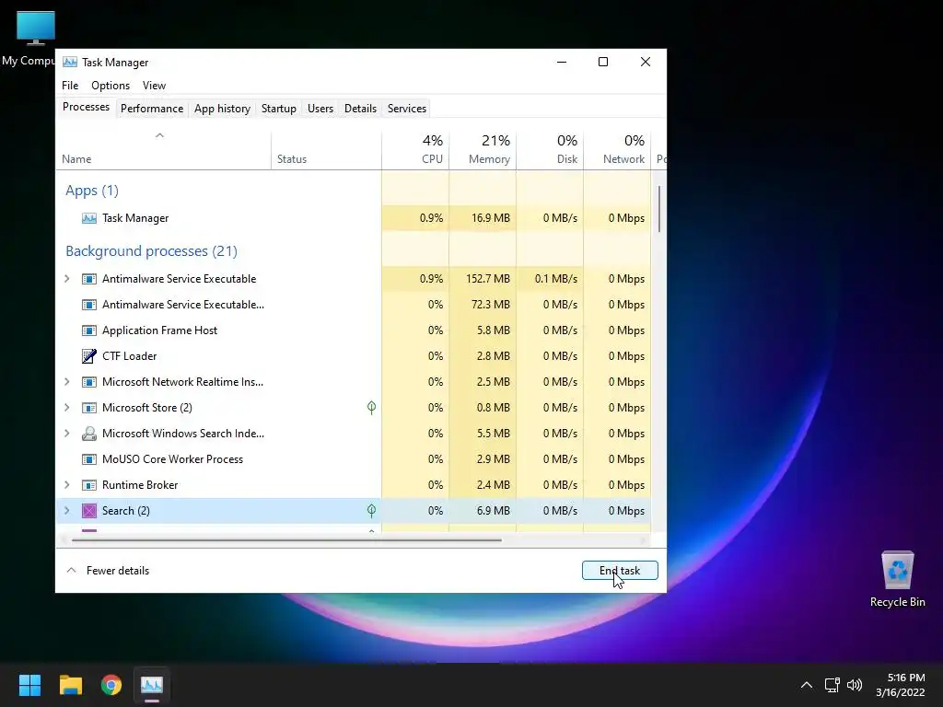Sort processes by Network column
This screenshot has height=707, width=943.
(618, 150)
